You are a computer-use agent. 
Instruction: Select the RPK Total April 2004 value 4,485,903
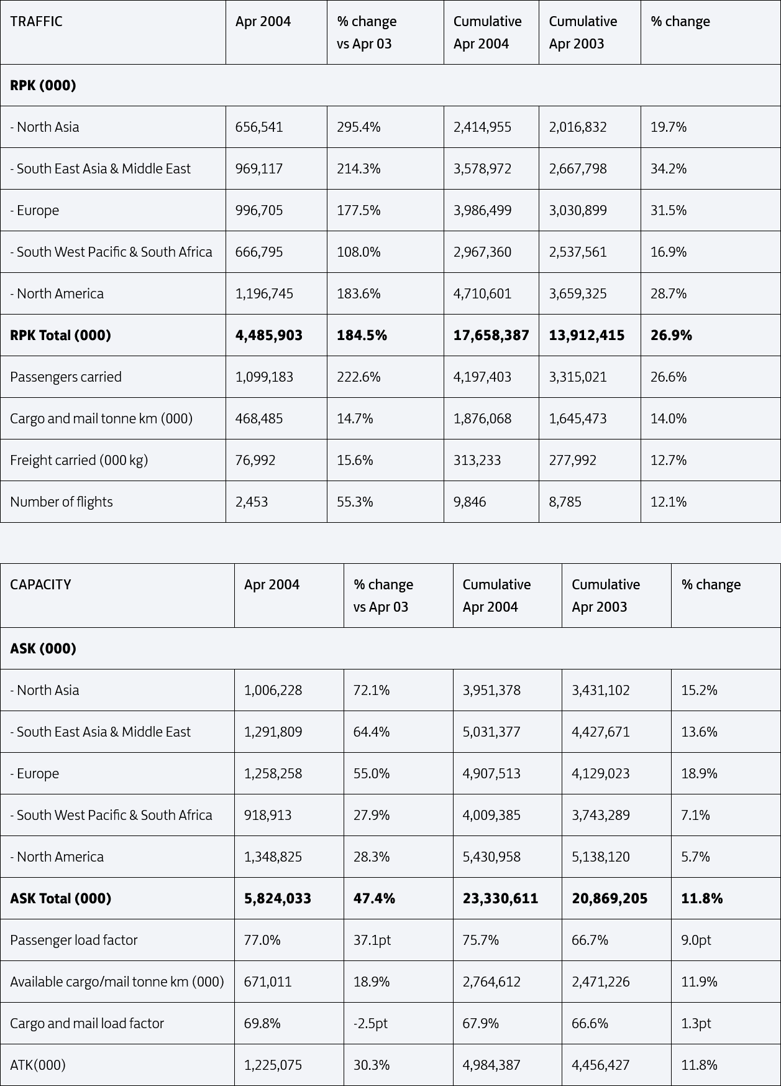[x=268, y=336]
